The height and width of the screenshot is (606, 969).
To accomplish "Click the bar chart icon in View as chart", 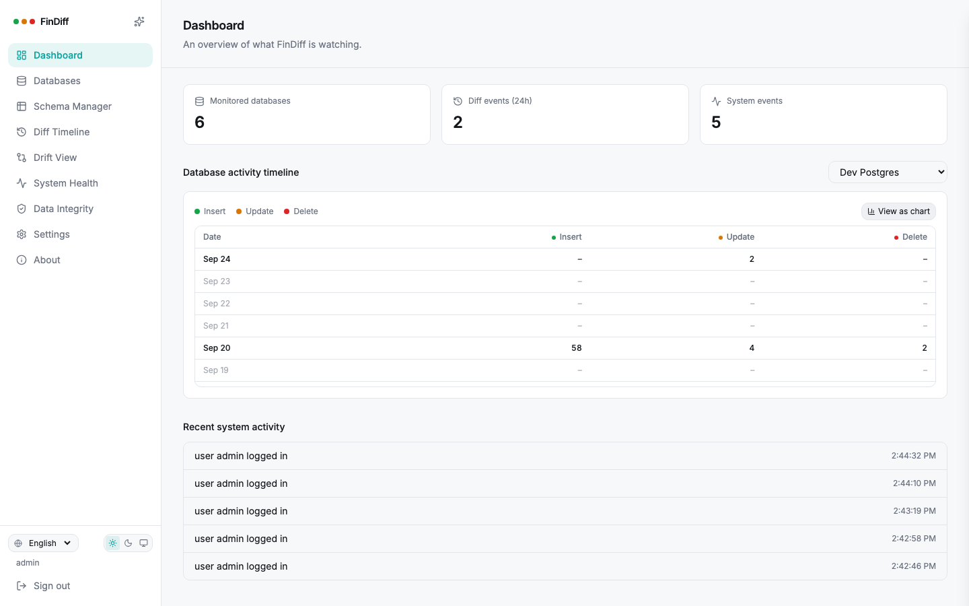I will [871, 211].
